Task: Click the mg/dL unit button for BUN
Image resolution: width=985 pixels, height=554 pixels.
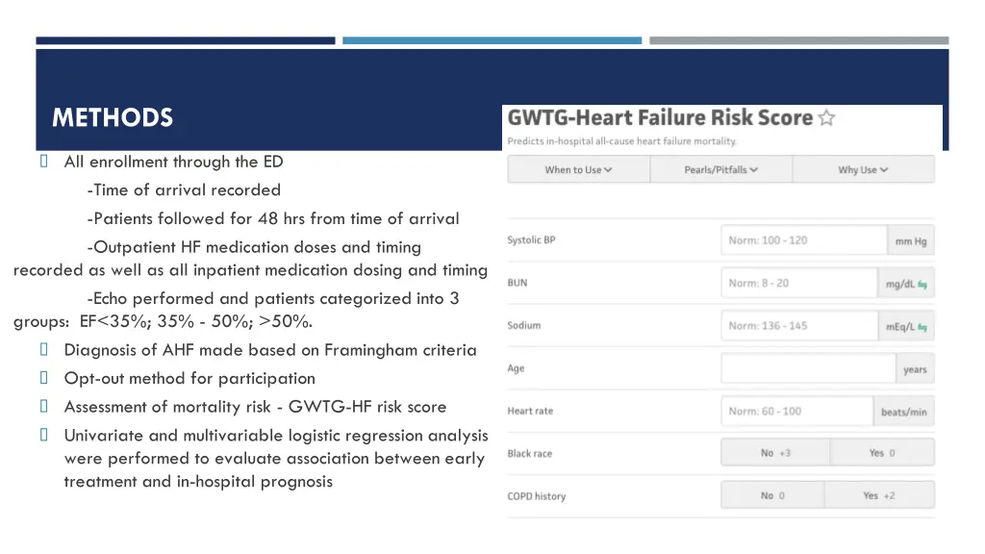Action: [x=906, y=284]
